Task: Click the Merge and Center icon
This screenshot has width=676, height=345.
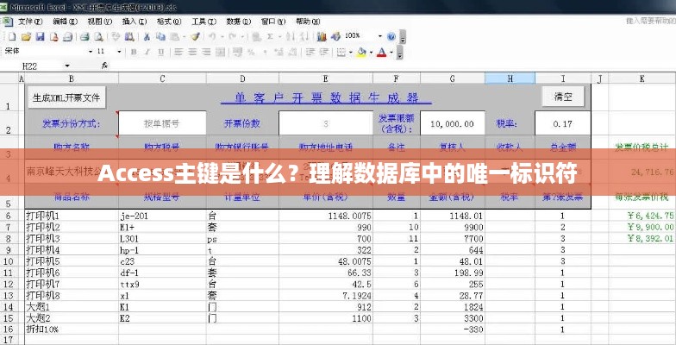Action: pyautogui.click(x=221, y=52)
